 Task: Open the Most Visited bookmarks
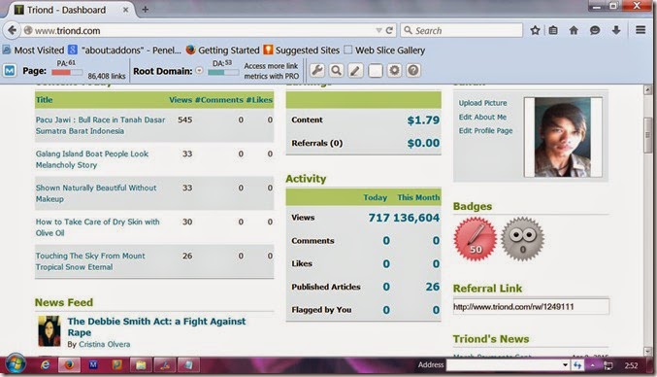click(34, 51)
